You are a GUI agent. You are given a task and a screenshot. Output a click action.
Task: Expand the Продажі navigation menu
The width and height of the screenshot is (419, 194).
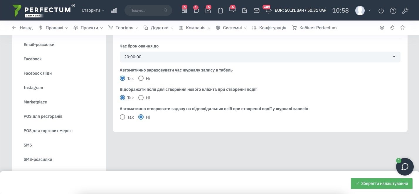click(53, 28)
